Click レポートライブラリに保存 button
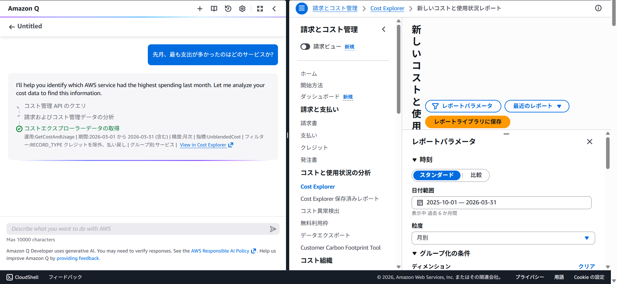This screenshot has width=617, height=284. pyautogui.click(x=468, y=122)
